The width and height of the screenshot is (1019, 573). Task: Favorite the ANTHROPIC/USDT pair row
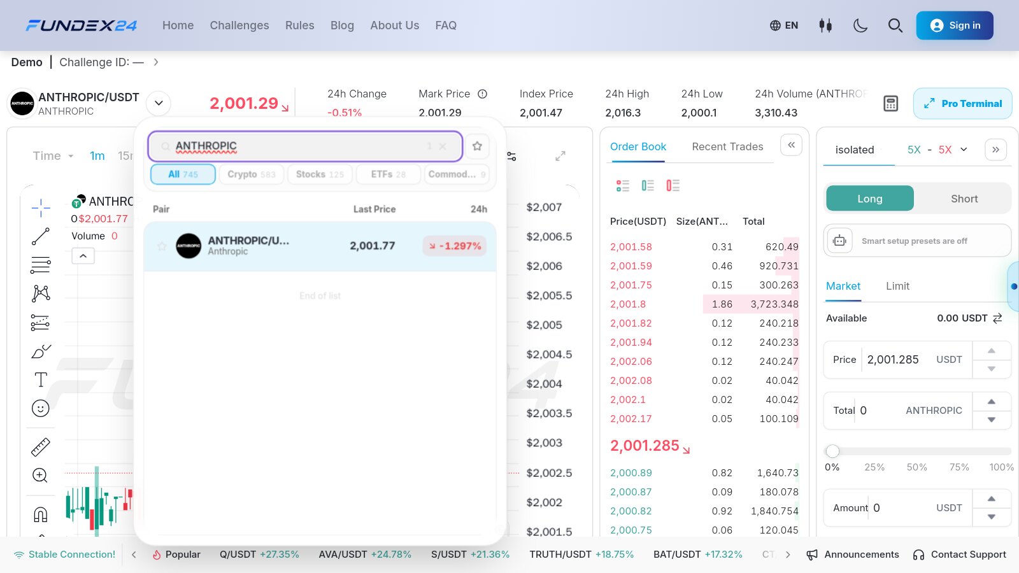[162, 246]
